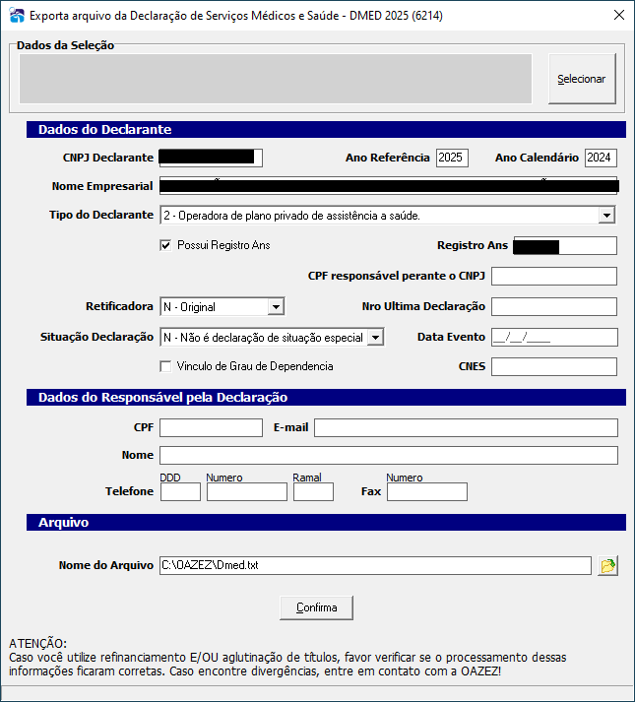Click the folder browse icon for file path
The image size is (635, 702).
[x=607, y=565]
